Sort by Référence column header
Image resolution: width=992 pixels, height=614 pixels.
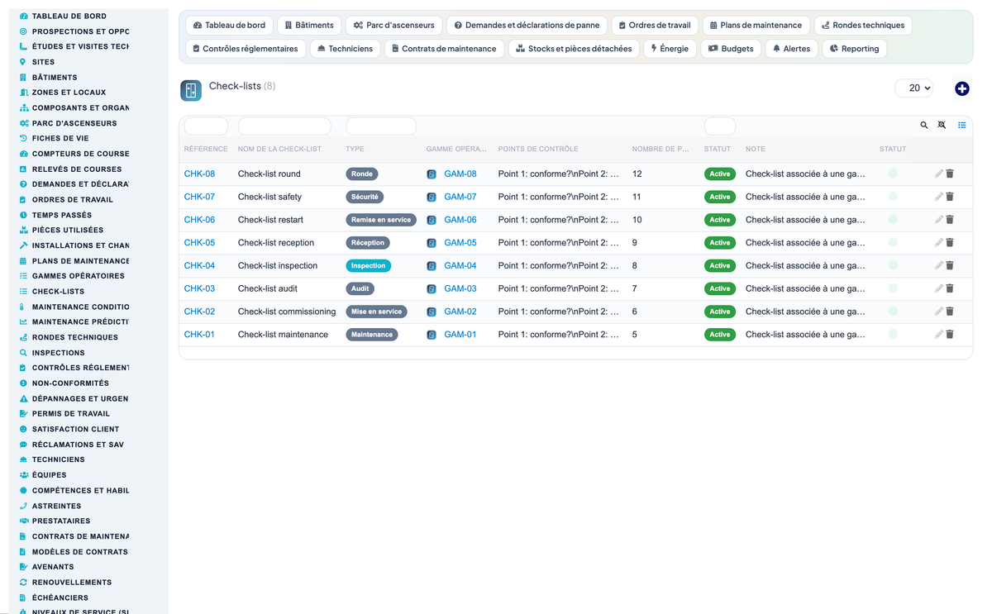pyautogui.click(x=206, y=150)
